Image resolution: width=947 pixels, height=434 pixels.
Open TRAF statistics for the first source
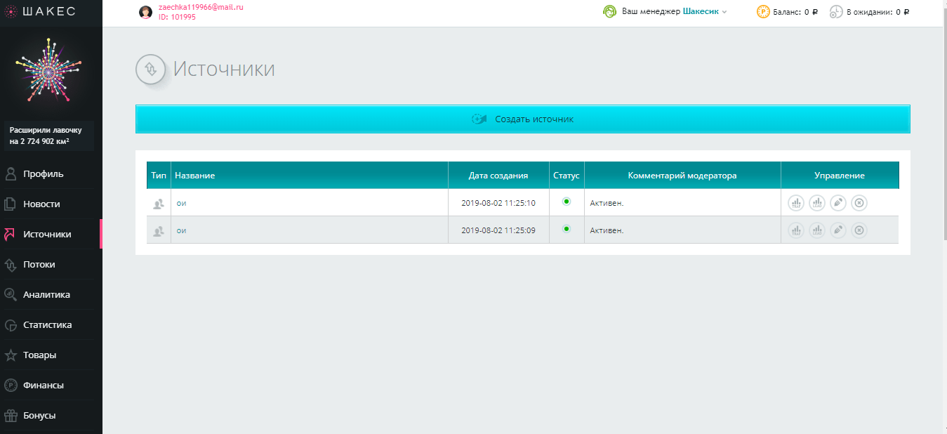(795, 203)
